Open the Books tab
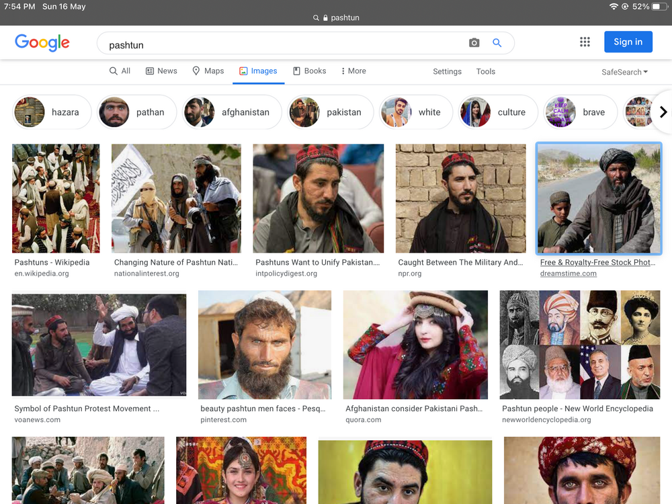This screenshot has height=504, width=672. coord(309,71)
